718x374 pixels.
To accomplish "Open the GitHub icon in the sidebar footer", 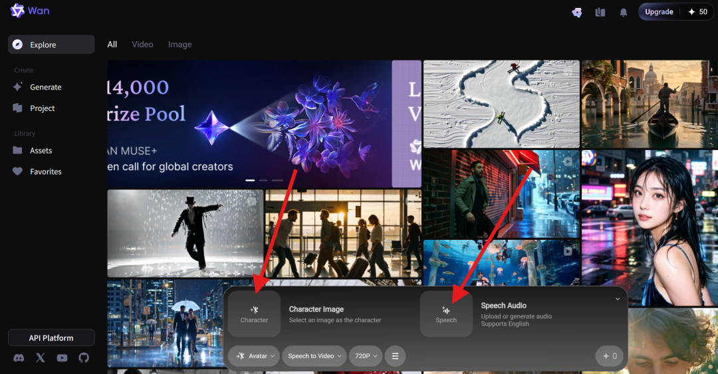I will 84,358.
